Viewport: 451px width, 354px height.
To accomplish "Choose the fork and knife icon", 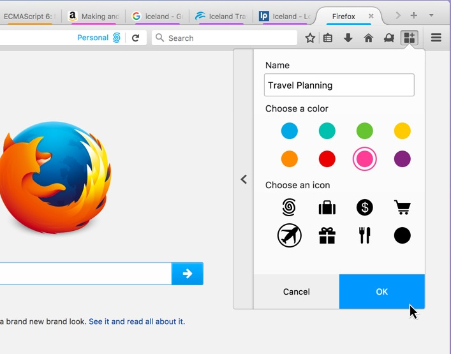I will pos(365,235).
